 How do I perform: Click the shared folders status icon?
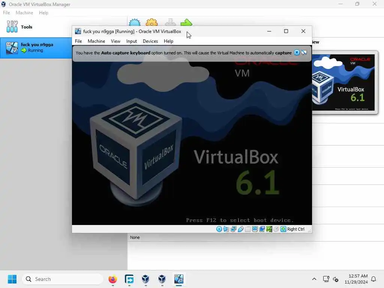click(x=247, y=229)
